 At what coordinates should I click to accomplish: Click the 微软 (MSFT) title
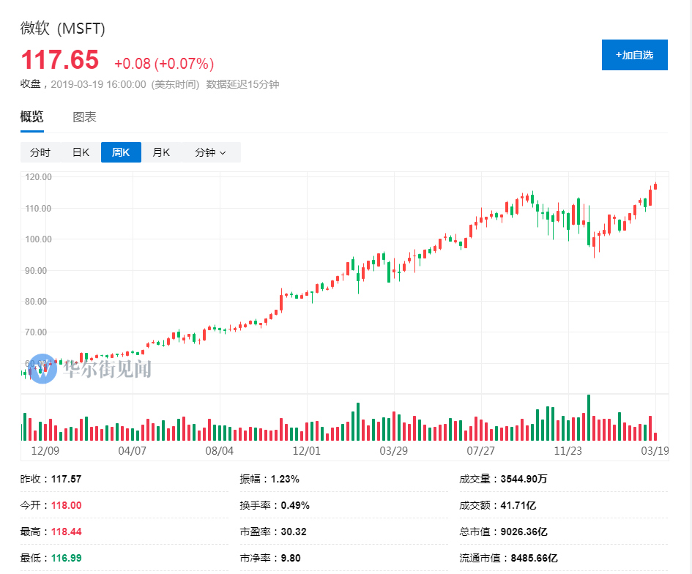pos(63,29)
